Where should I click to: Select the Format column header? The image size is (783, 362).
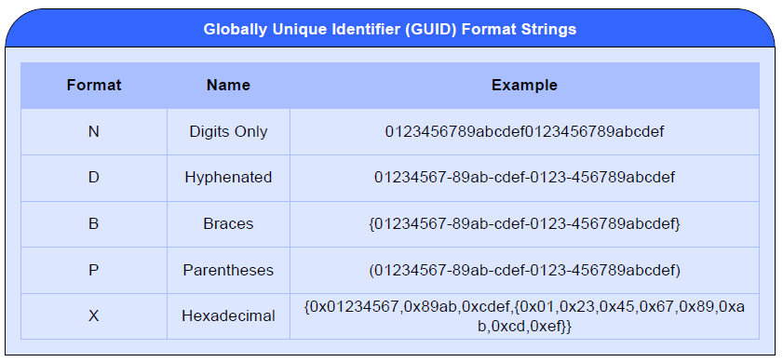(94, 85)
